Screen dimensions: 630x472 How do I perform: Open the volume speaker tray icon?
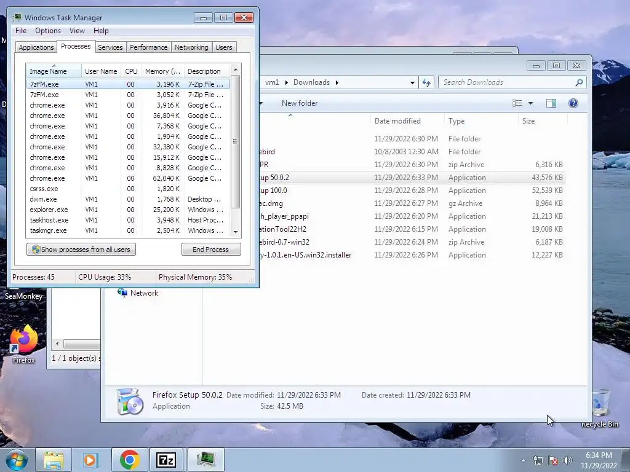point(568,461)
